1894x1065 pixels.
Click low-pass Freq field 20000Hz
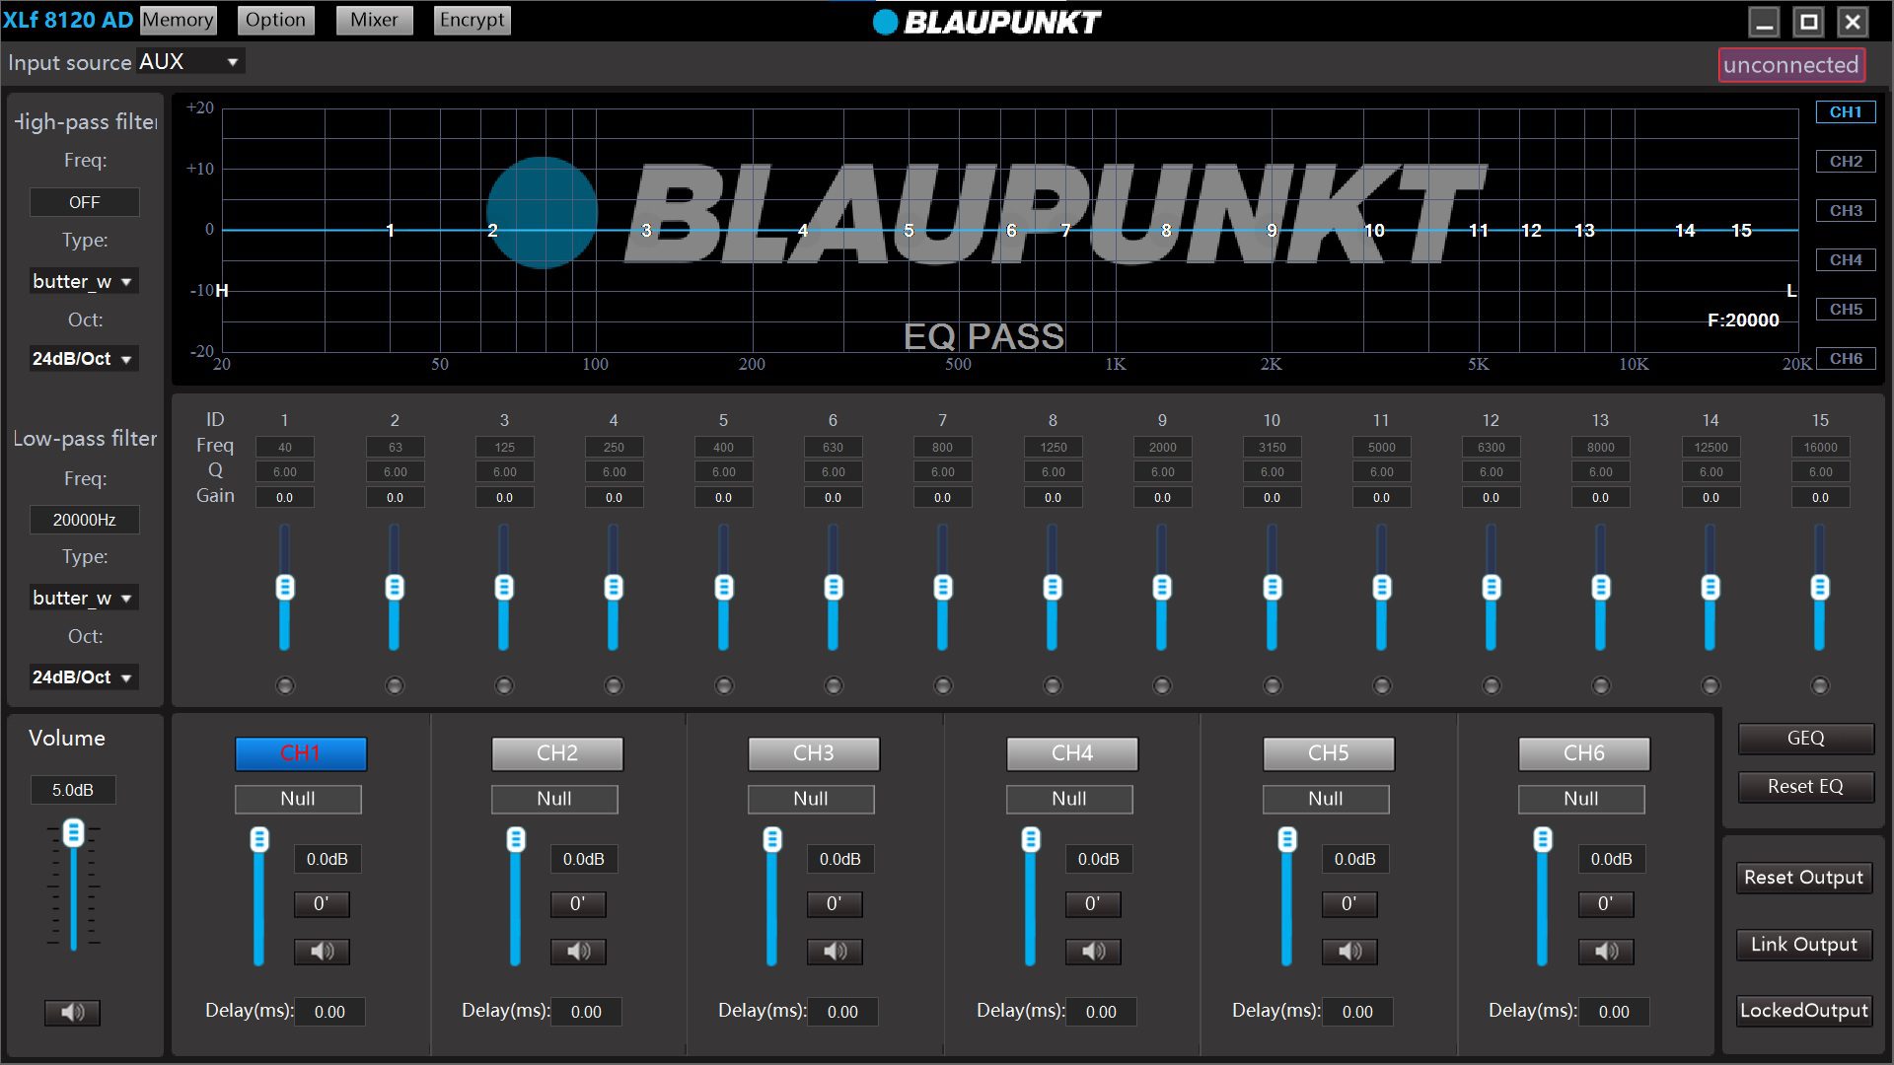[84, 520]
